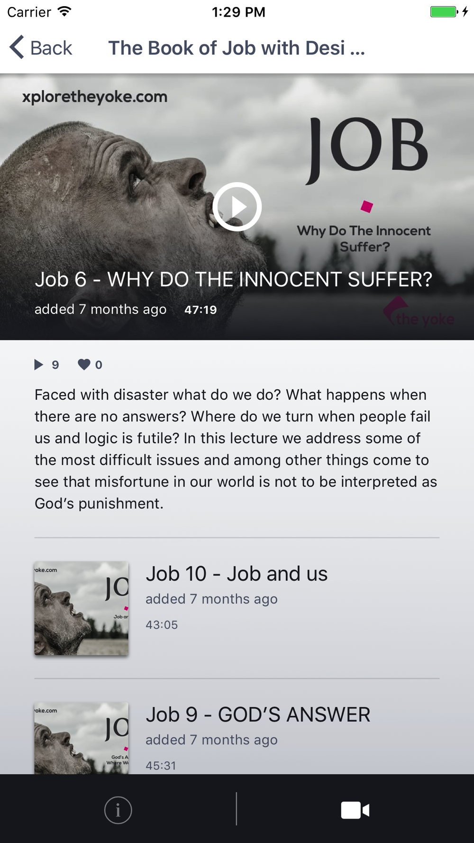Tap the heart likes icon

[x=84, y=364]
